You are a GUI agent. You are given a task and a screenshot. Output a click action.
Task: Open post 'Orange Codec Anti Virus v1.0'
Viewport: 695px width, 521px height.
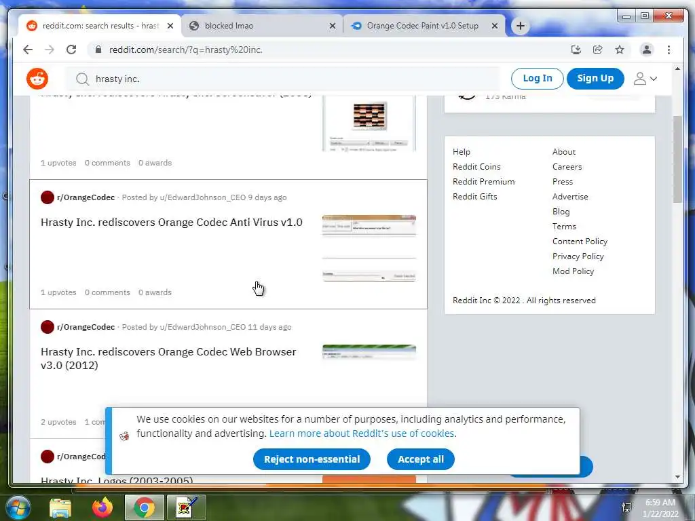(172, 223)
